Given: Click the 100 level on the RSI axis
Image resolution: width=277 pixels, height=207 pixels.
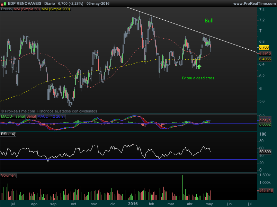Looking at the screenshot, I should (263, 134).
